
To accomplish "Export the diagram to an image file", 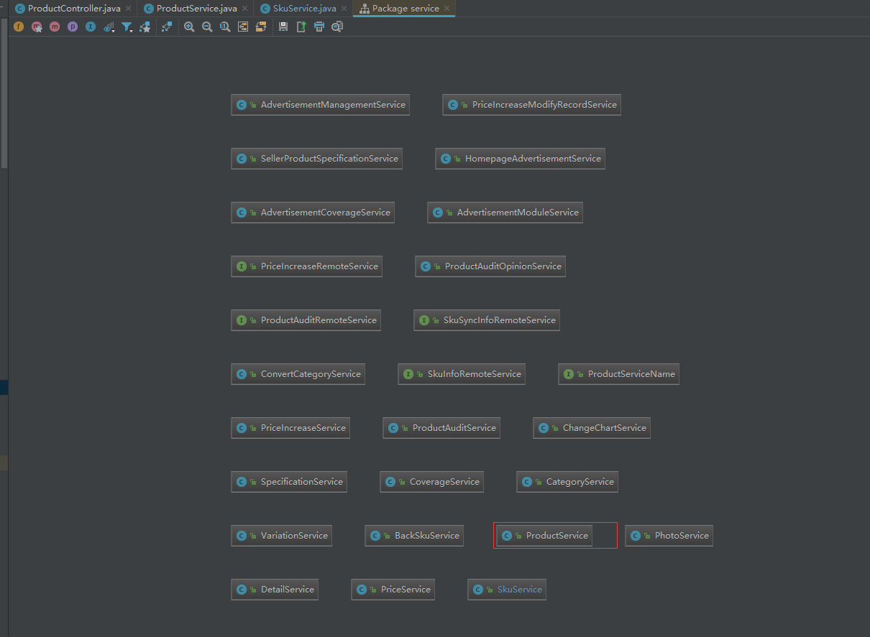I will pos(301,27).
